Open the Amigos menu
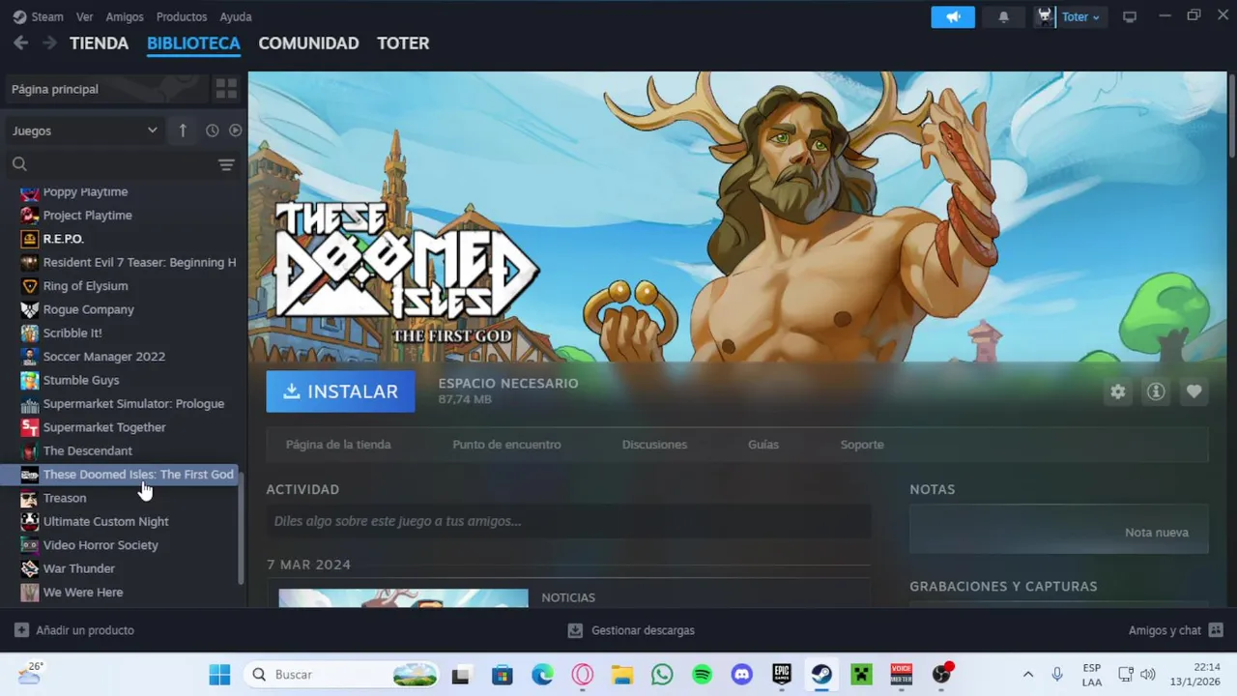Screen dimensions: 1237x696 125,16
